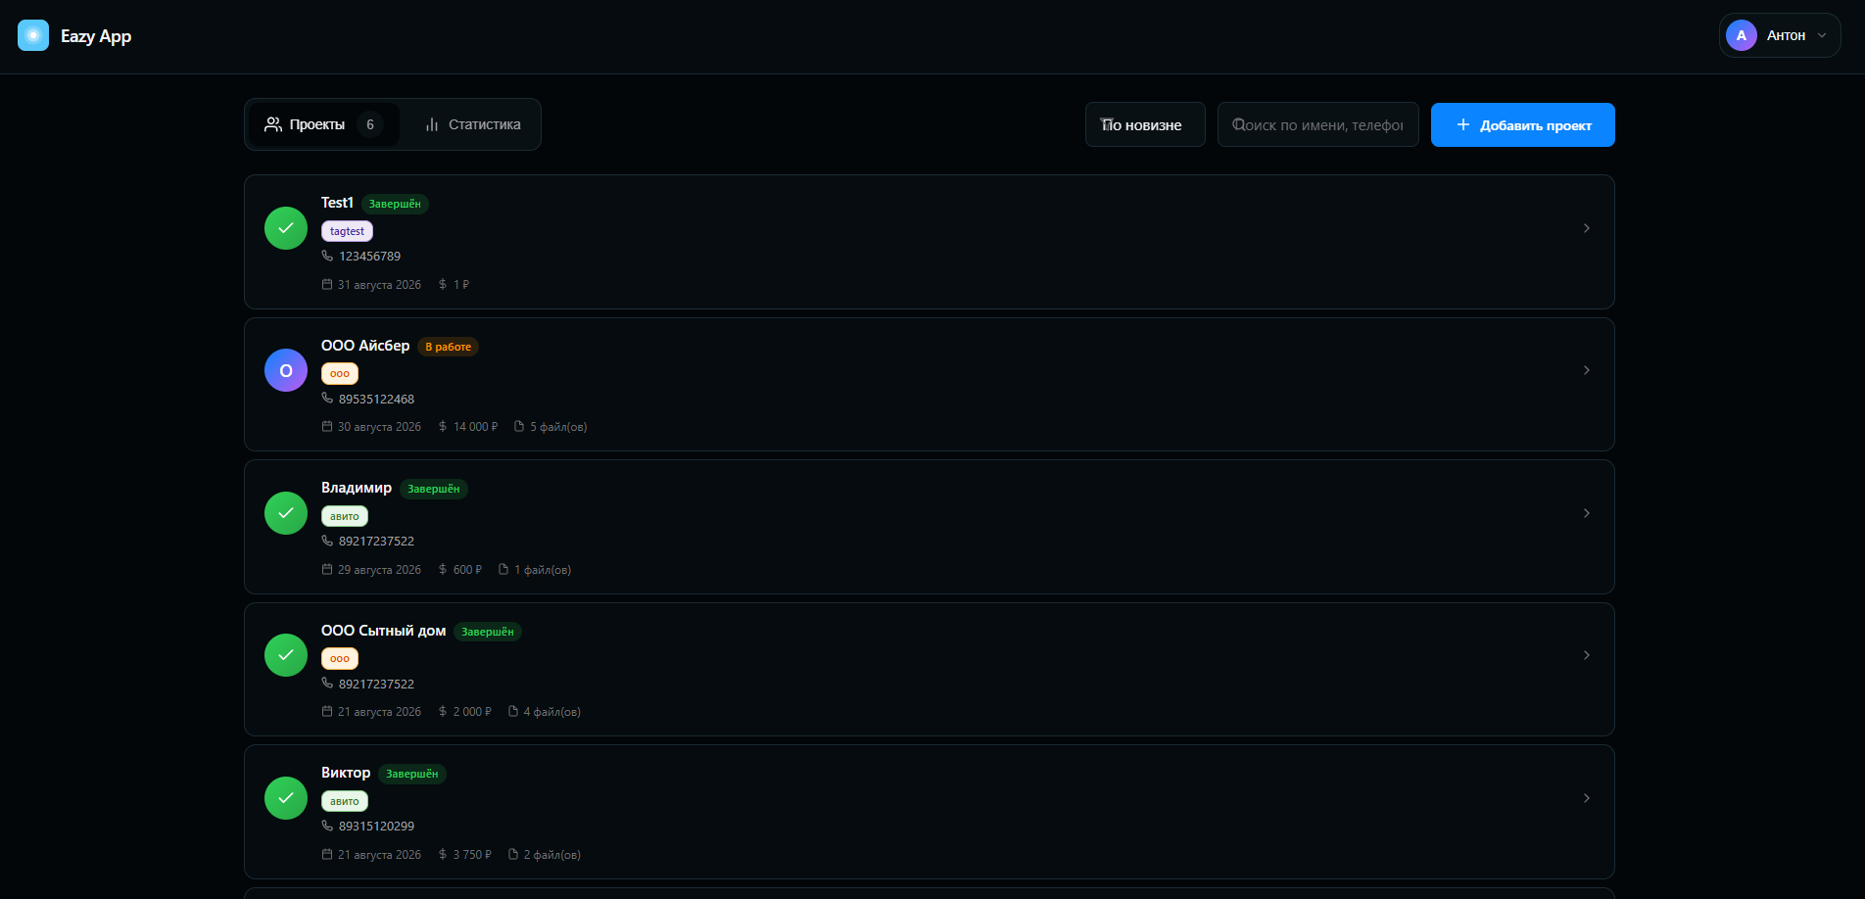Image resolution: width=1865 pixels, height=899 pixels.
Task: Click green checkmark icon of Test1 project
Action: pyautogui.click(x=286, y=228)
